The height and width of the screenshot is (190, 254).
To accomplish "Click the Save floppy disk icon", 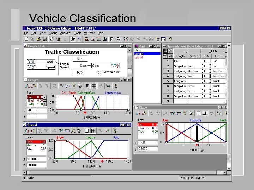I will tap(45, 39).
